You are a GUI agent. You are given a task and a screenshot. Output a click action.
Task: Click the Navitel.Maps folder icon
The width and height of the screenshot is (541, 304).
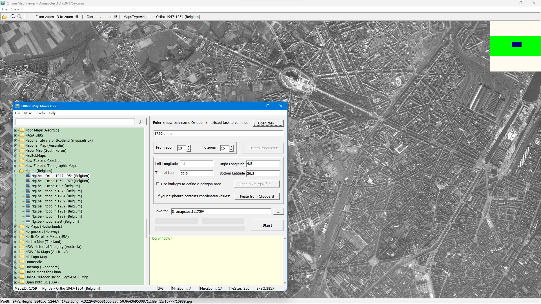click(x=22, y=155)
